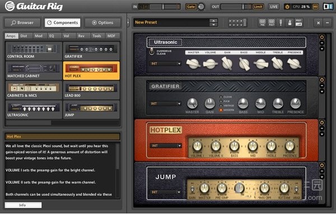Adjust the Ultrasonic Bass knob

(x=244, y=64)
